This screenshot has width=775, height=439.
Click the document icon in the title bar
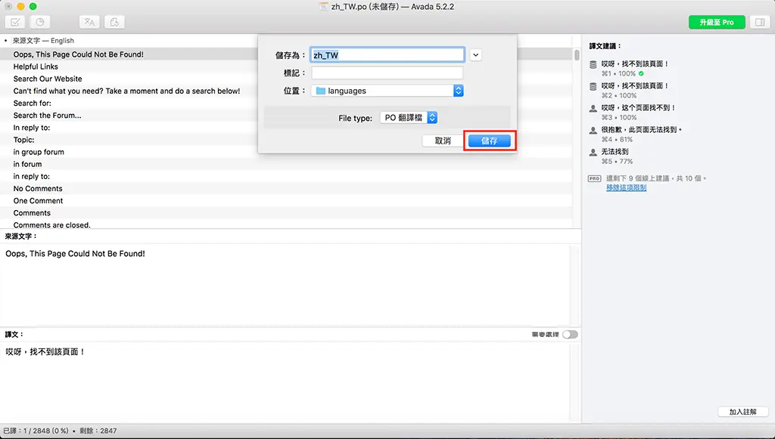tap(324, 6)
